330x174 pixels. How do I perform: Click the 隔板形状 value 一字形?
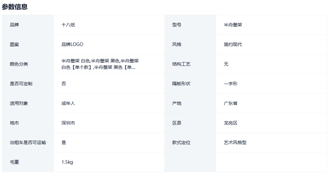[x=231, y=84]
